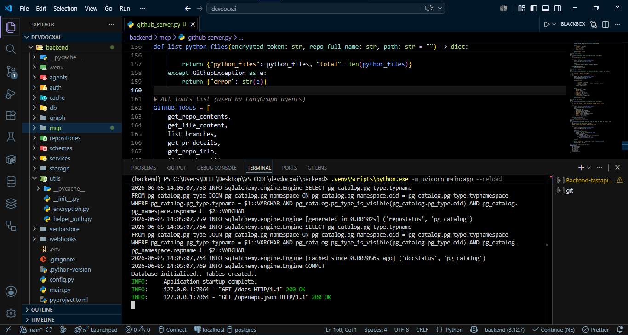The height and width of the screenshot is (335, 628).
Task: Toggle the bottom Panel visibility
Action: pyautogui.click(x=546, y=8)
